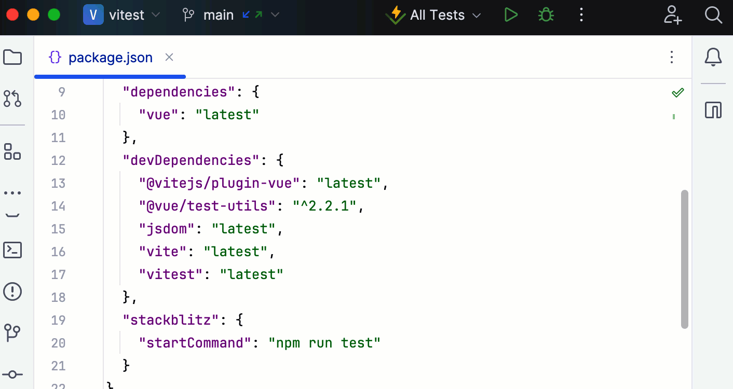Image resolution: width=733 pixels, height=389 pixels.
Task: Switch to the package.json tab
Action: click(x=110, y=57)
